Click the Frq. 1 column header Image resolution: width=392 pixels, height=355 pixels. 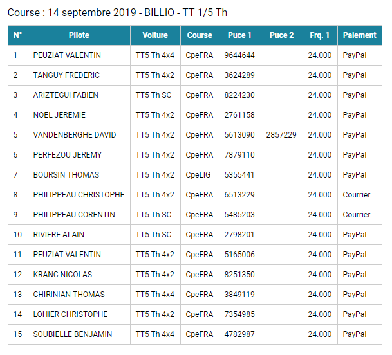(x=320, y=35)
